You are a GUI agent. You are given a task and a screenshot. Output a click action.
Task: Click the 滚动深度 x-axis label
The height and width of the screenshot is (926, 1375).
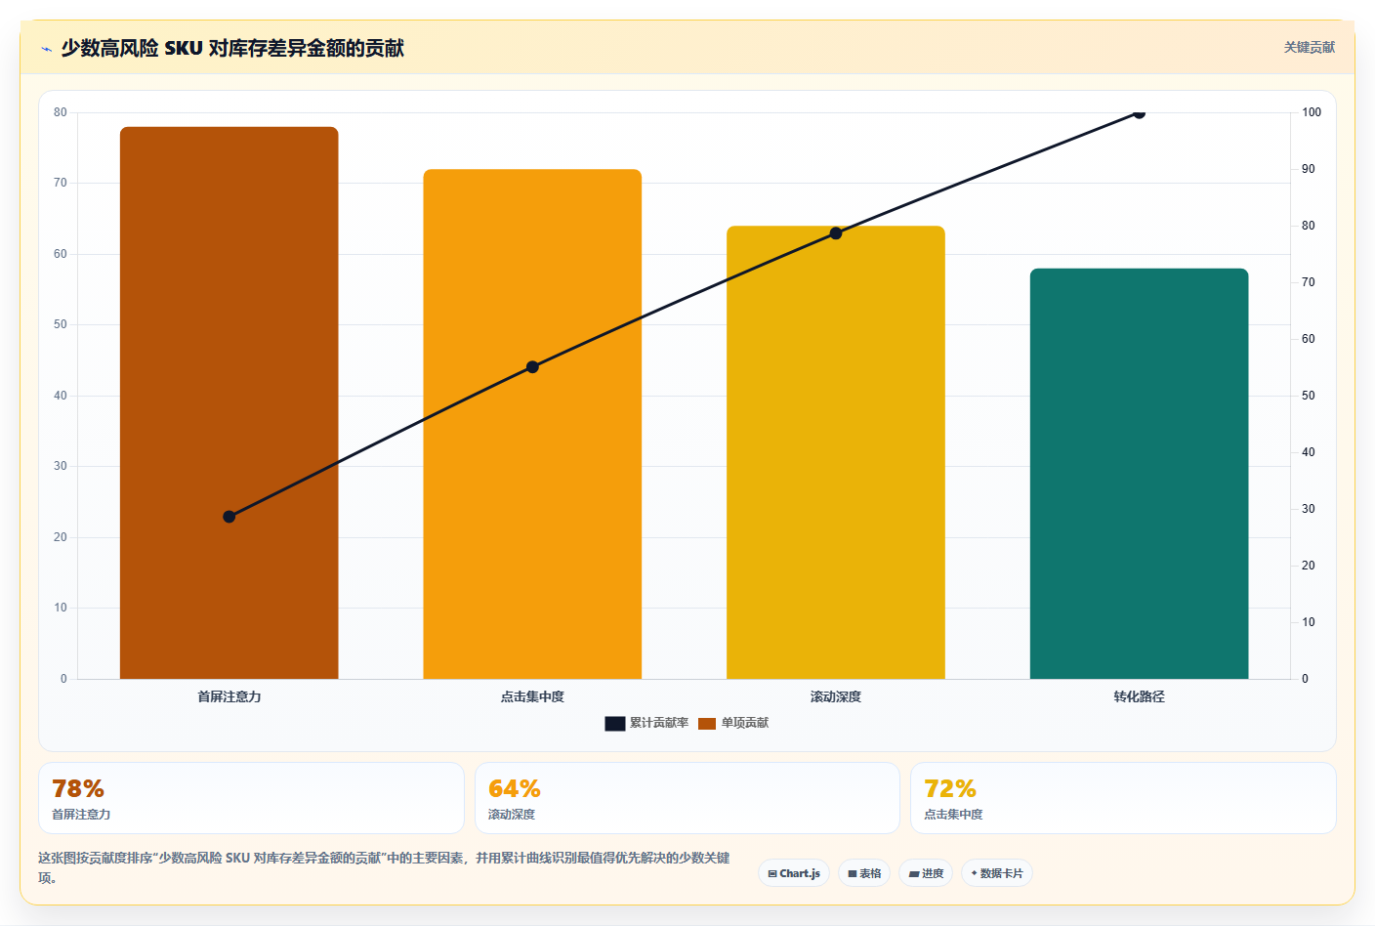[x=836, y=696]
